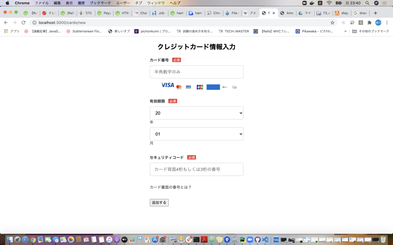Focus the セキュリティコード input field

pos(196,169)
